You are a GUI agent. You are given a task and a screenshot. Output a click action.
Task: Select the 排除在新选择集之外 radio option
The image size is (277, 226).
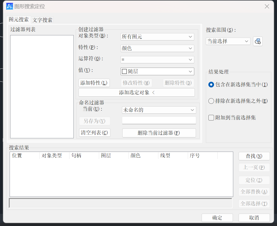tap(211, 101)
